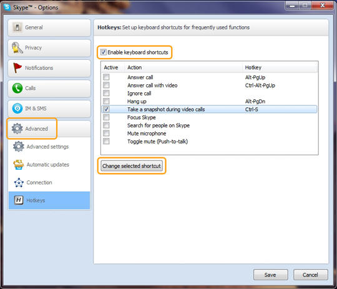Open the Privacy options tab
Viewport: 337px width, 289px height.
tap(49, 47)
